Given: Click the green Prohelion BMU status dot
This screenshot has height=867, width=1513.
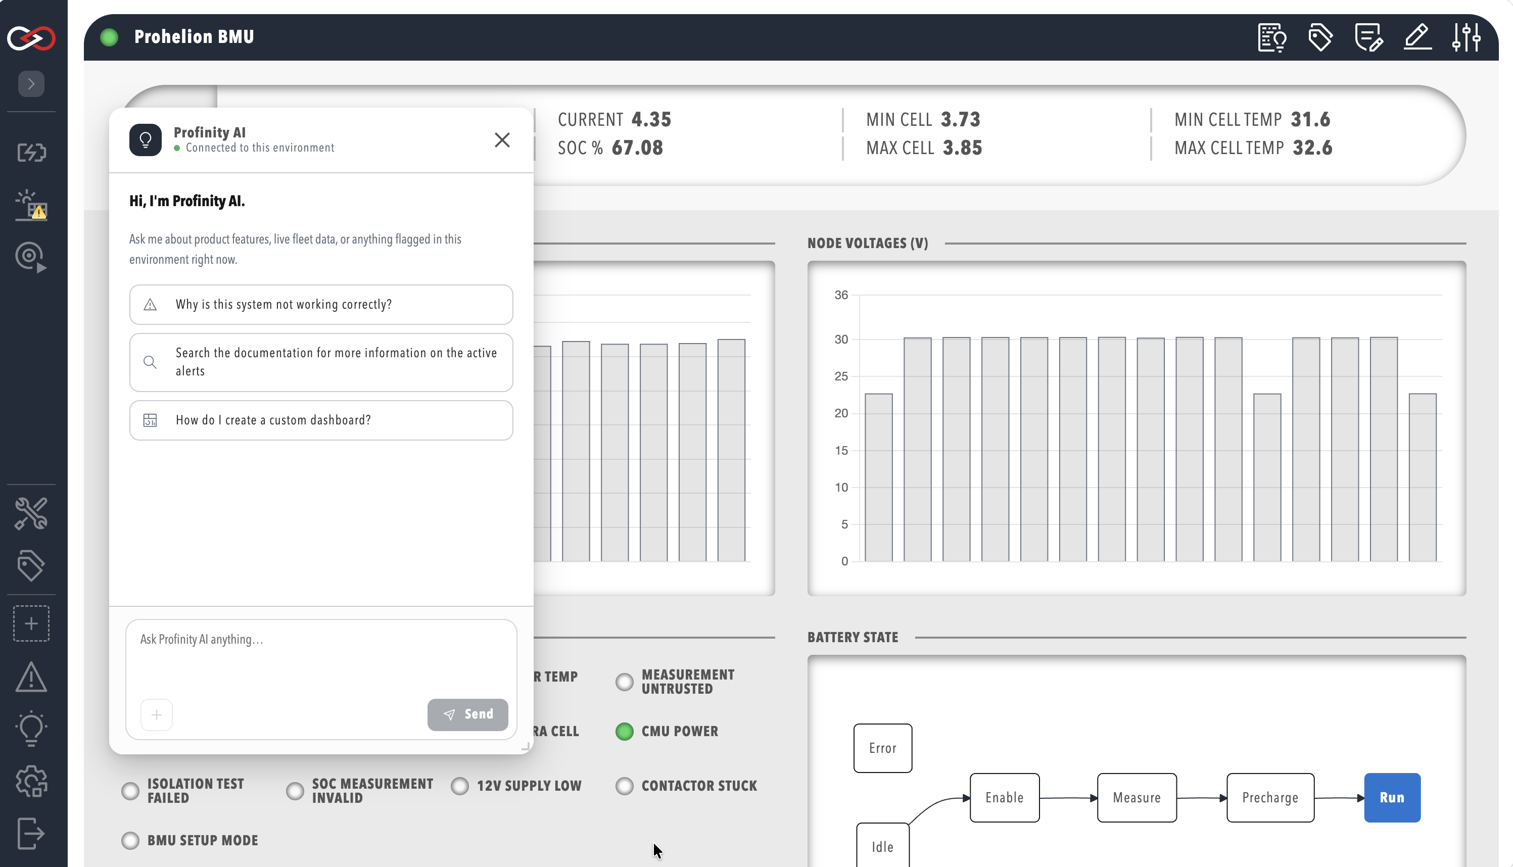Looking at the screenshot, I should click(109, 37).
